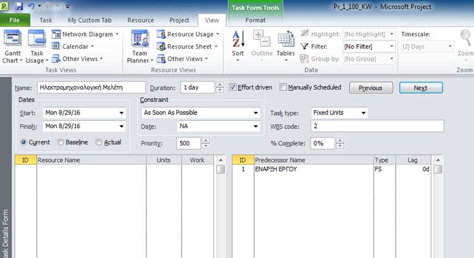Click the Save icon in quick access toolbar
Screen dimensions: 474x258
tap(19, 6)
